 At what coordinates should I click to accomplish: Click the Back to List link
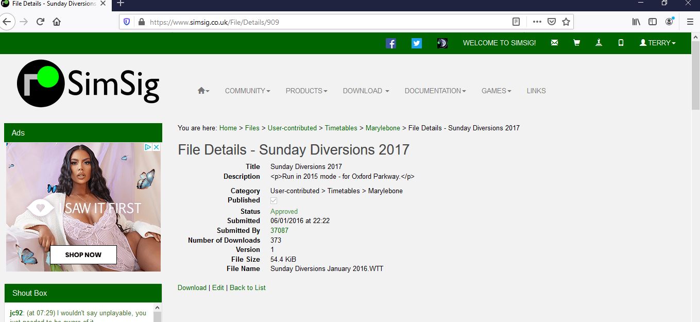tap(248, 287)
